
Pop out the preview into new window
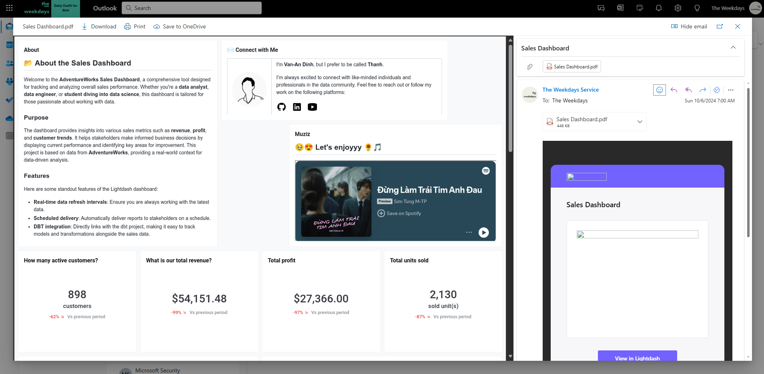point(720,26)
